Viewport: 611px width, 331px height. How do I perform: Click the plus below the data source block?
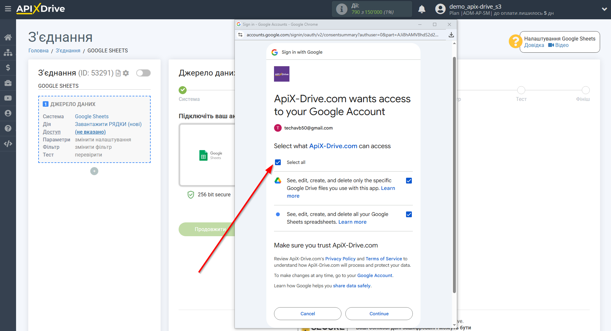tap(94, 171)
